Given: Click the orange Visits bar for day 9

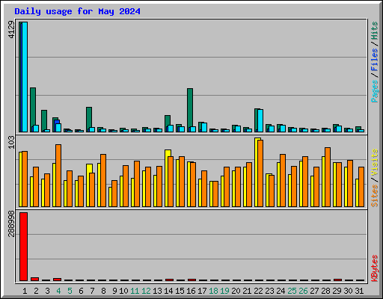Looking at the screenshot, I should pos(114,194).
